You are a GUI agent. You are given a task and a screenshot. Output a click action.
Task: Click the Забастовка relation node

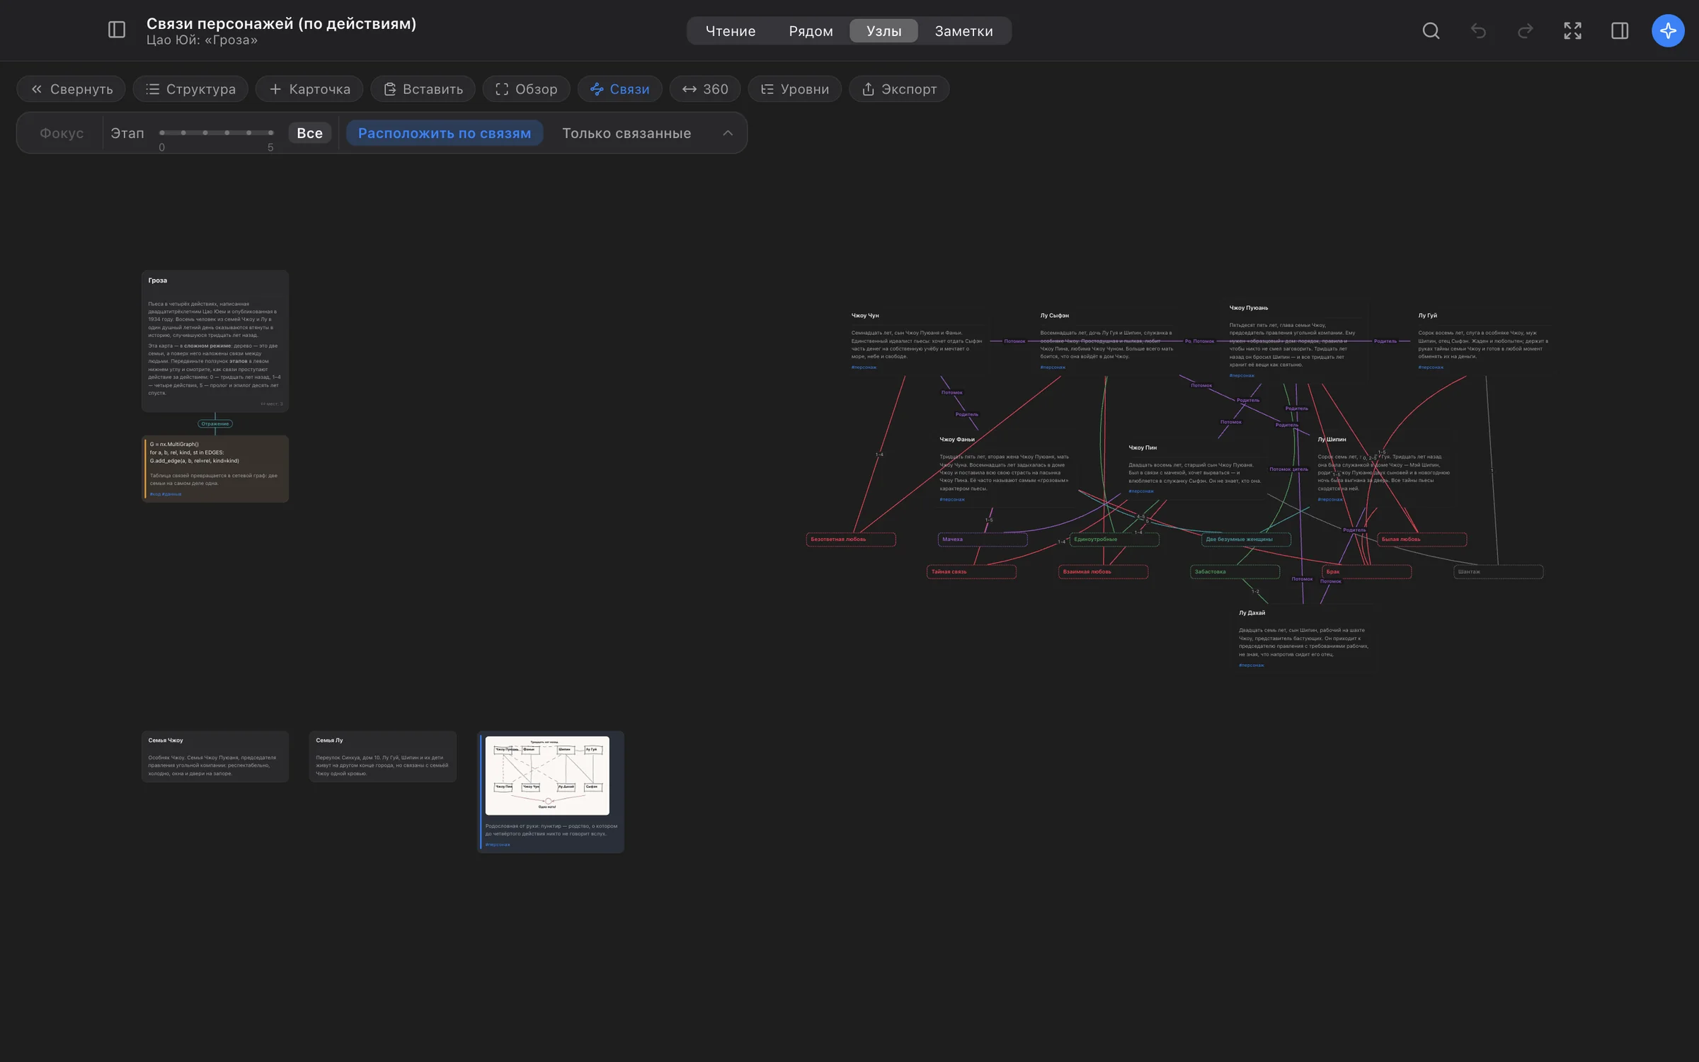(x=1235, y=571)
